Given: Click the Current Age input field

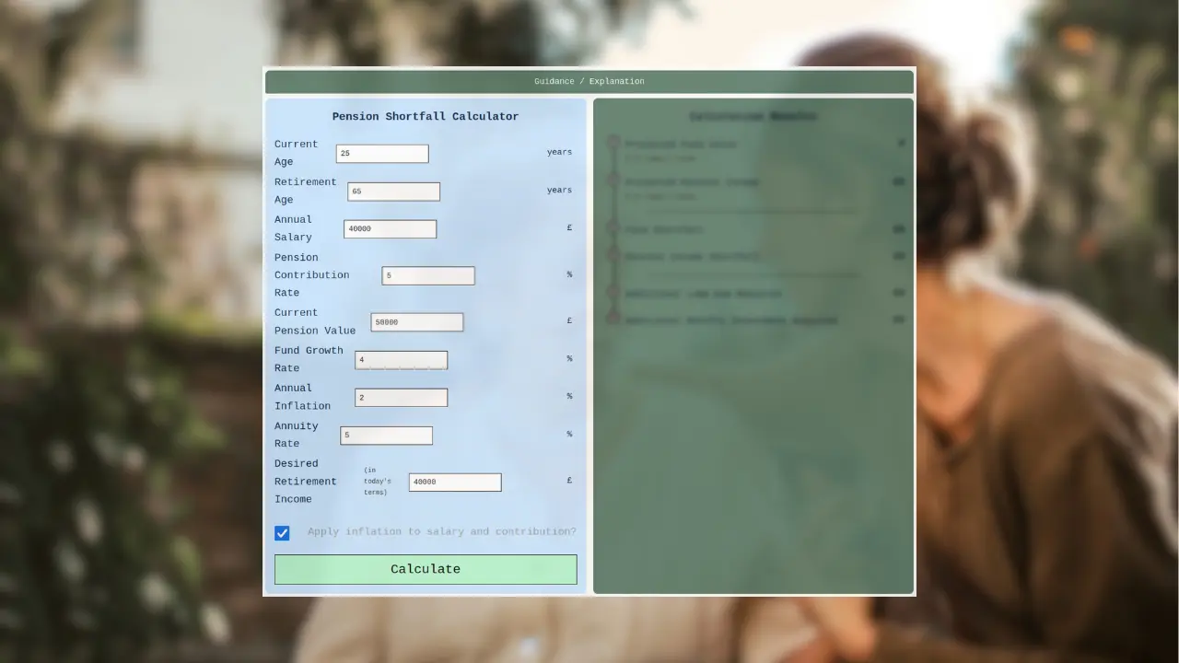Looking at the screenshot, I should (x=382, y=154).
